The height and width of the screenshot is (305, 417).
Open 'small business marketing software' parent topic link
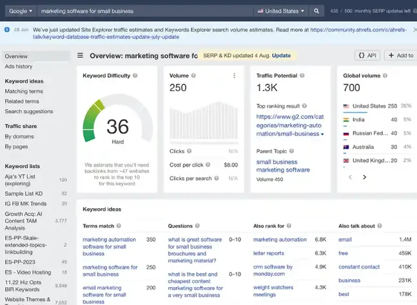[x=283, y=166]
